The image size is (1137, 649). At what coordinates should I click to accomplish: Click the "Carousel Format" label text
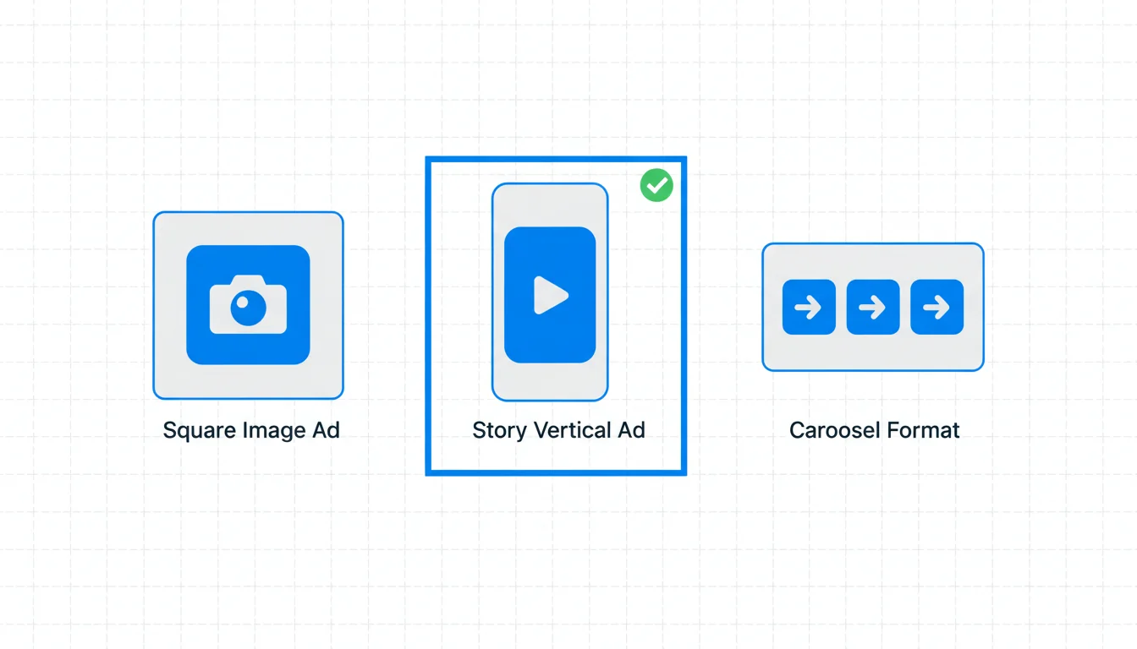coord(874,430)
